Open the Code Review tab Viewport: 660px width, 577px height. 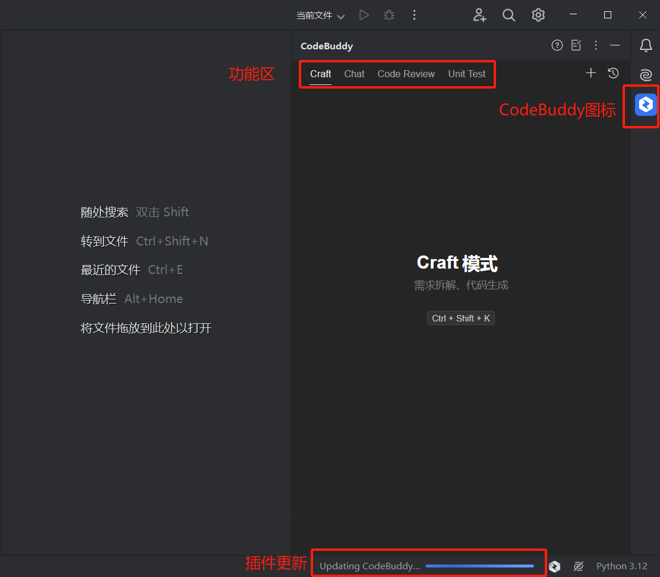coord(406,74)
